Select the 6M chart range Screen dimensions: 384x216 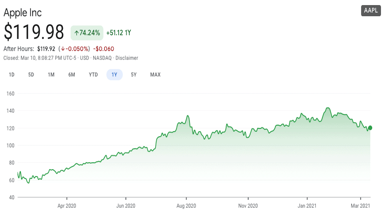click(x=72, y=74)
